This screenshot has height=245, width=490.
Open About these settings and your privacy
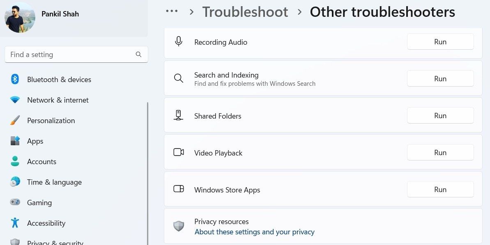click(254, 232)
